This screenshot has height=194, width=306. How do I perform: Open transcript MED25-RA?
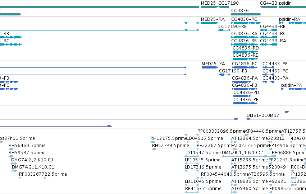coord(213,19)
